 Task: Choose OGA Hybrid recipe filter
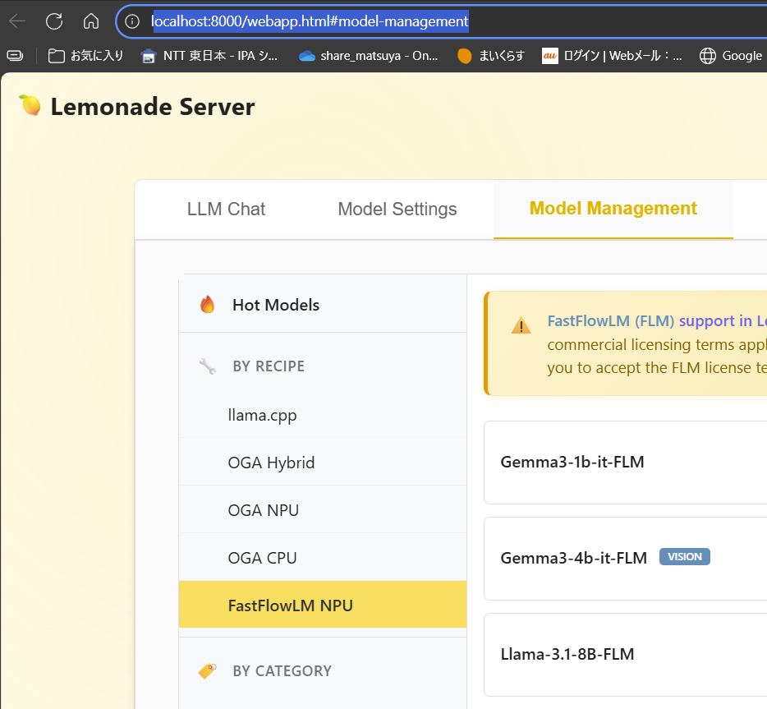(271, 463)
